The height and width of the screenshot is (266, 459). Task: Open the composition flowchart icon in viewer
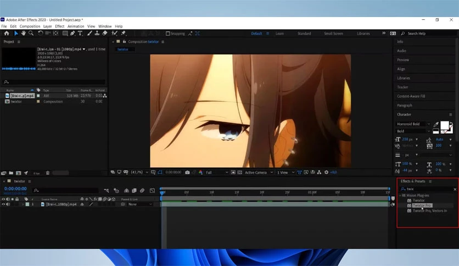pos(319,172)
